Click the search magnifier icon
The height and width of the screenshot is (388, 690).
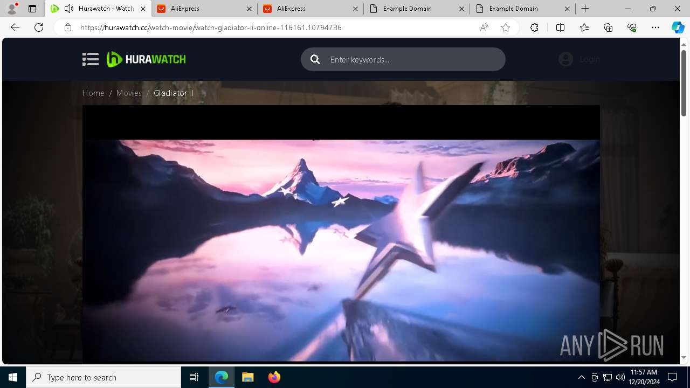point(315,59)
